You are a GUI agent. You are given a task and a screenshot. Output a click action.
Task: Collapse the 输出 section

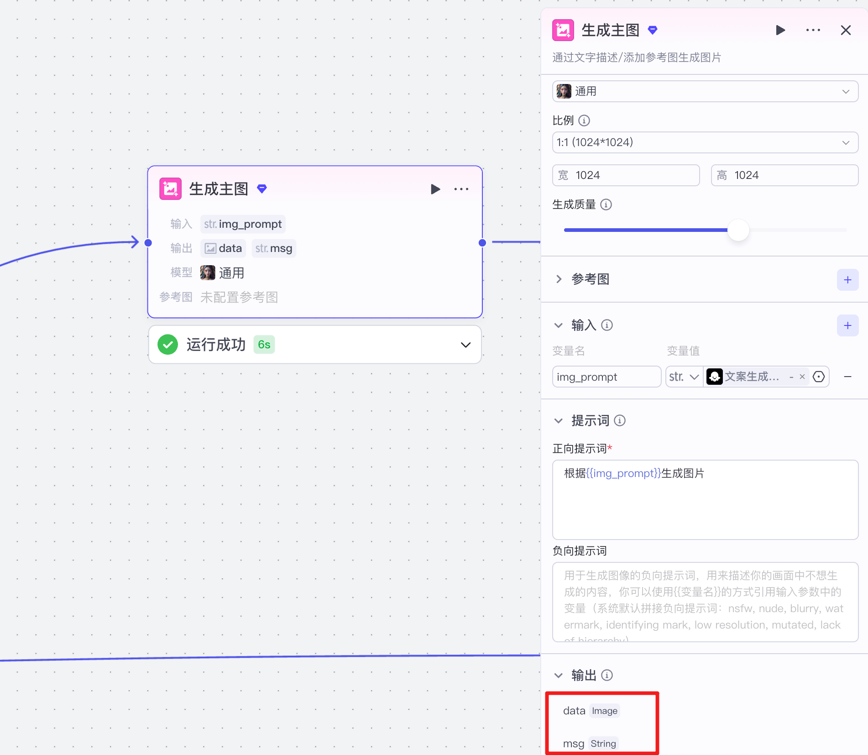click(x=559, y=675)
